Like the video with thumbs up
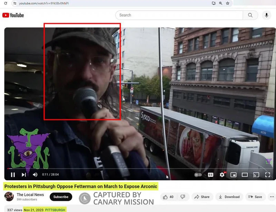Screen dimensions: 276x212 168,197
